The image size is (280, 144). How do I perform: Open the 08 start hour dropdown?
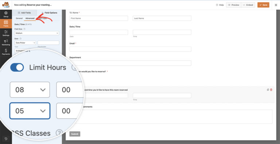30,90
